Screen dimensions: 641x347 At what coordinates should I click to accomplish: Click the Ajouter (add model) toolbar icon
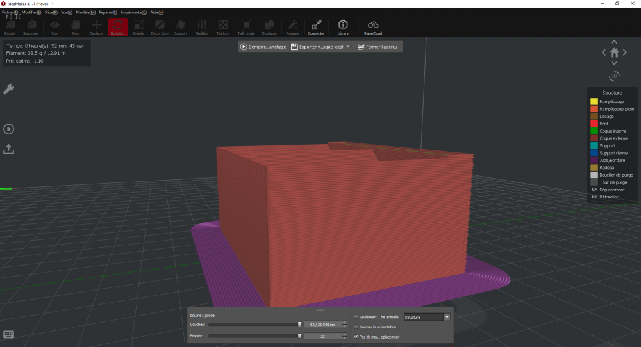click(10, 28)
